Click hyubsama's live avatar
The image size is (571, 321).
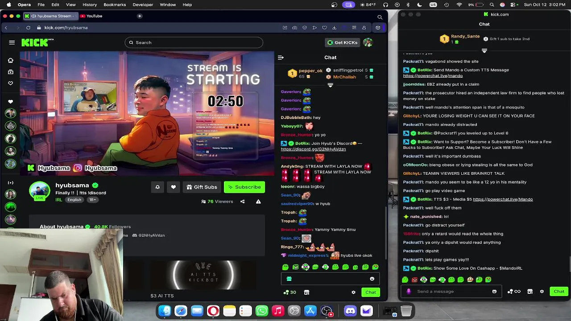coord(40,191)
